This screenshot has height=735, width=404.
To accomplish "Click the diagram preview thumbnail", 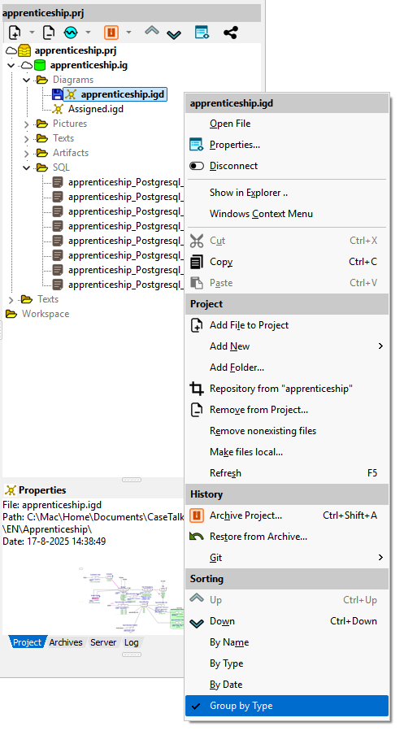I will point(131,600).
